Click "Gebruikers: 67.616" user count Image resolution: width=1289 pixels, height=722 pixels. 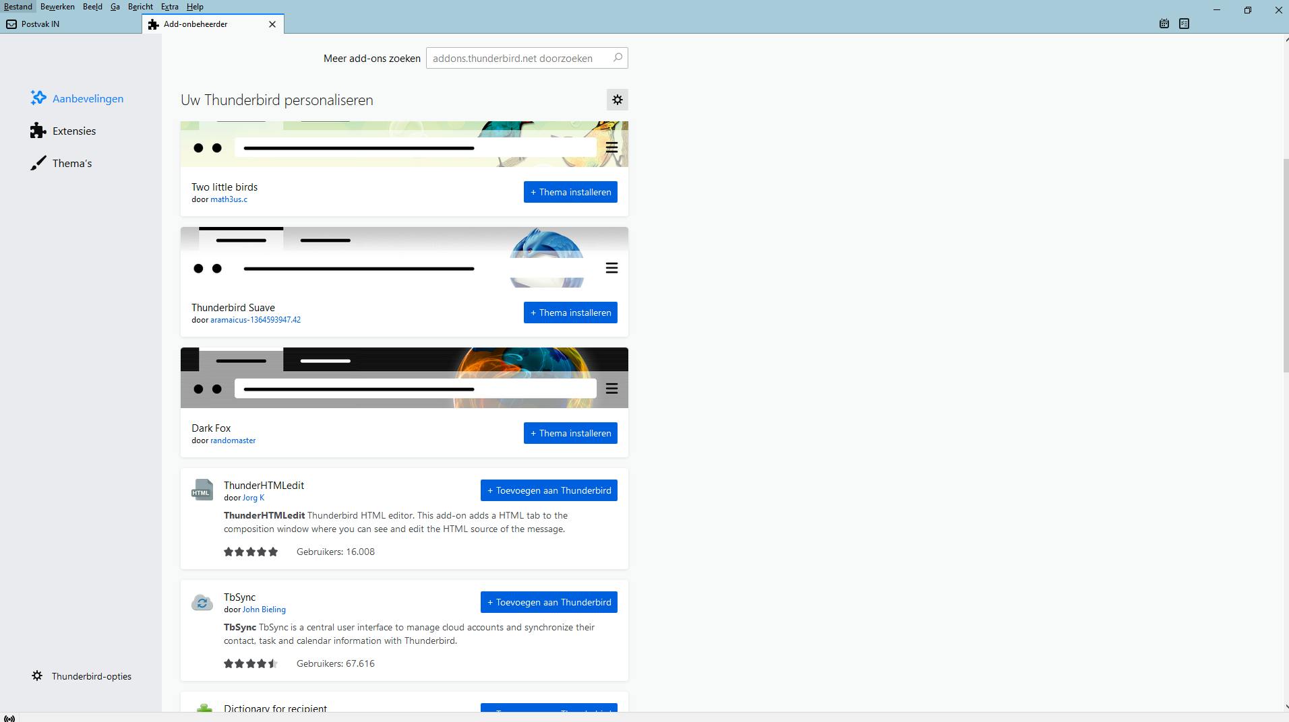click(336, 663)
